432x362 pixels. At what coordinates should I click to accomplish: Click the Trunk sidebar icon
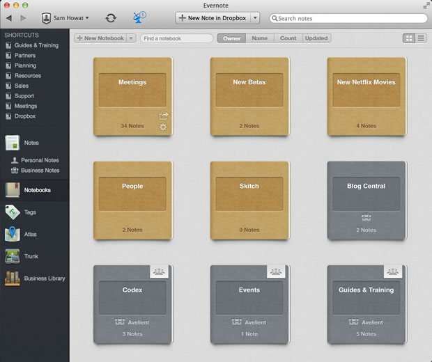pyautogui.click(x=13, y=256)
